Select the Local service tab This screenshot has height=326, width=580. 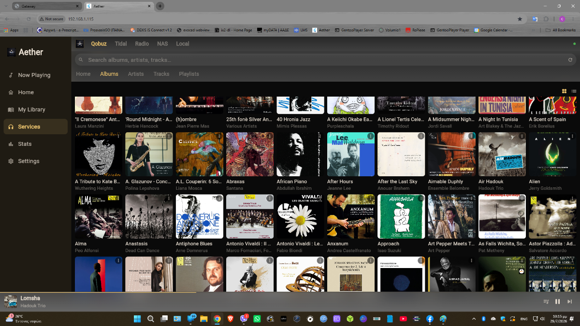(183, 43)
